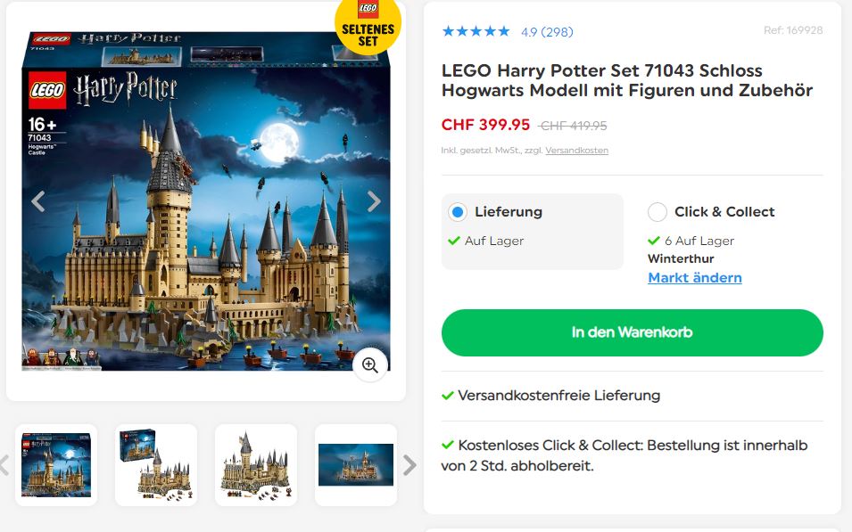Select the Click & Collect radio option

coord(657,212)
